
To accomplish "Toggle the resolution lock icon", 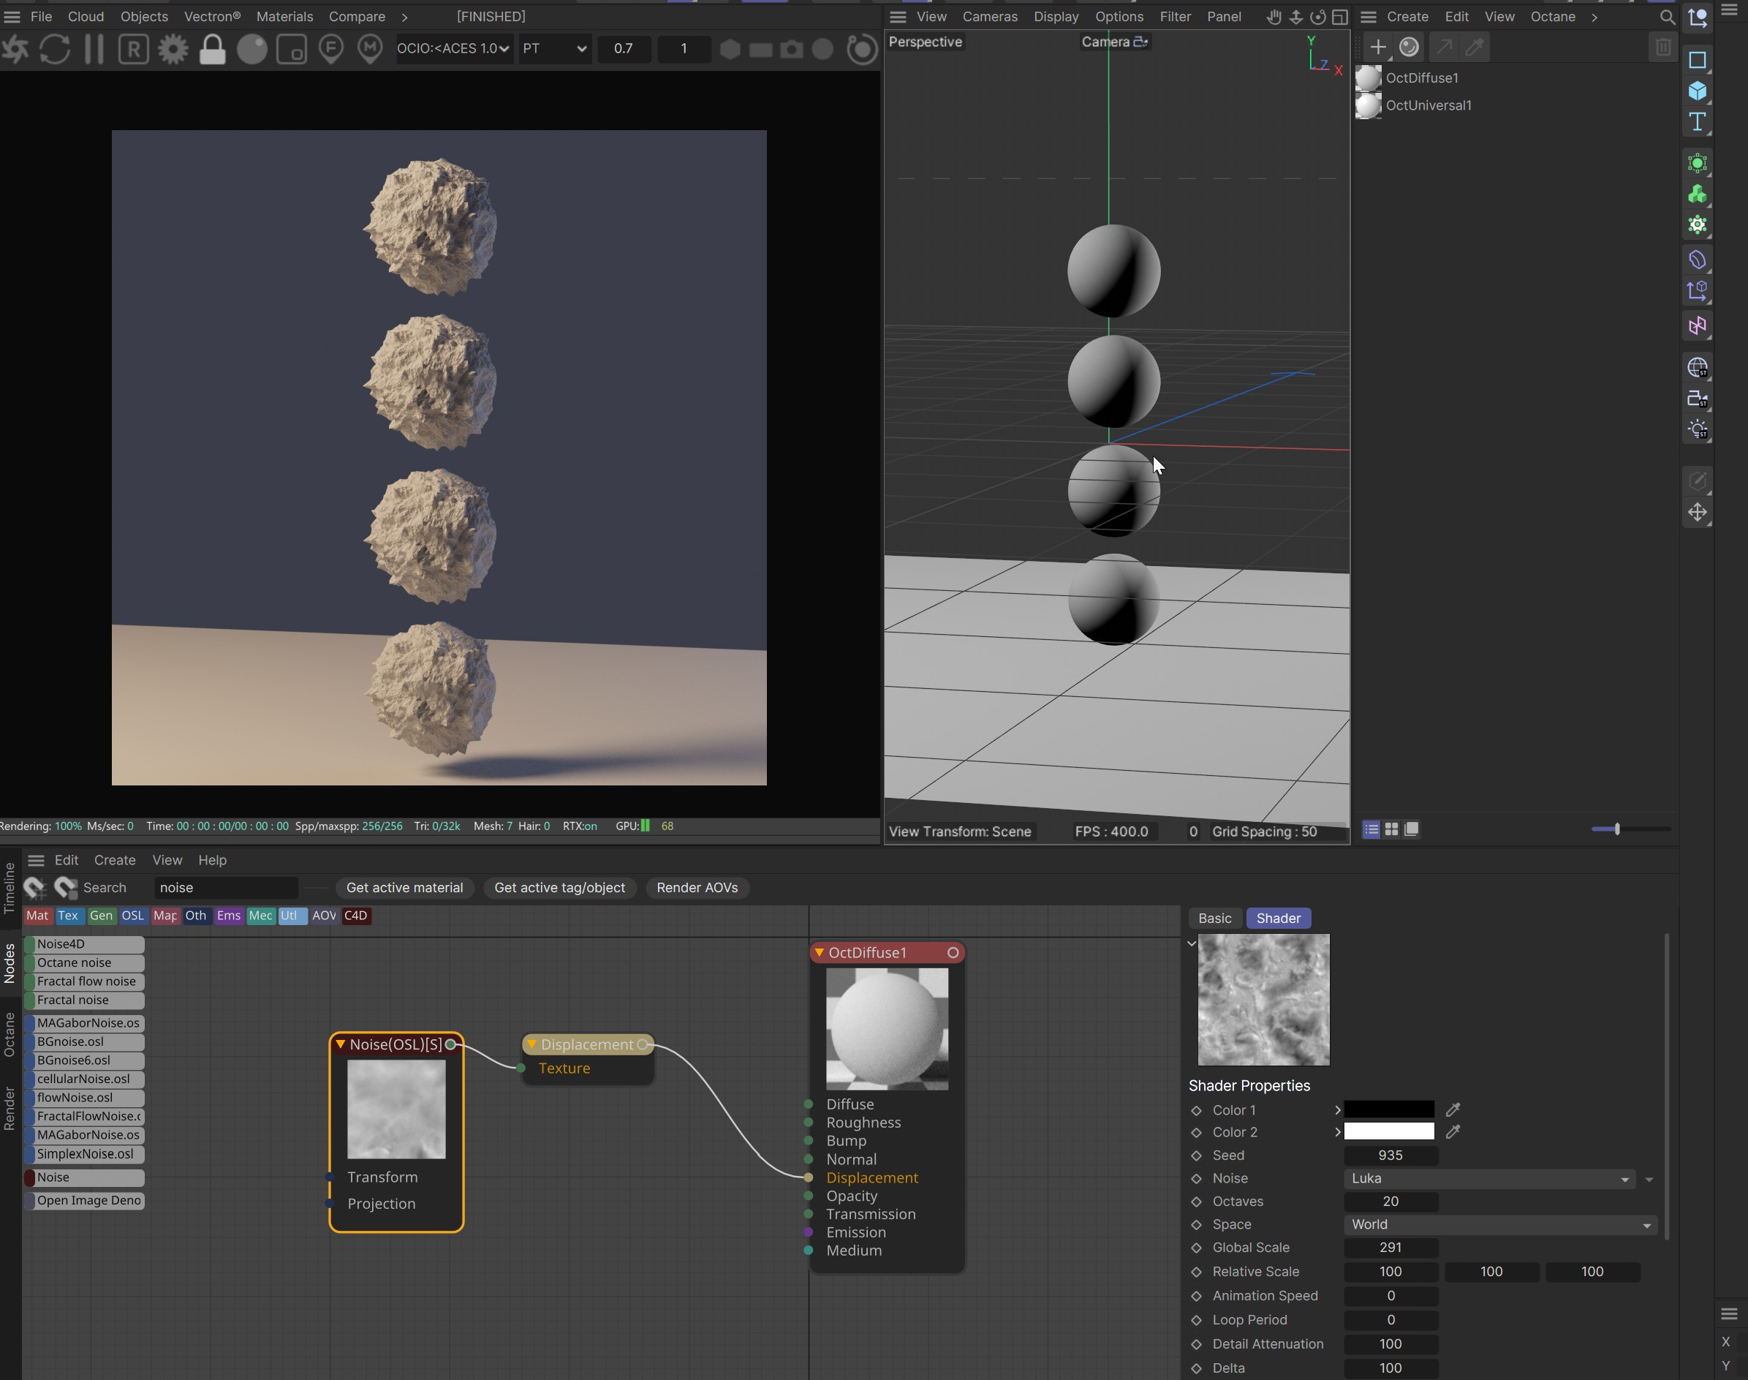I will point(213,49).
